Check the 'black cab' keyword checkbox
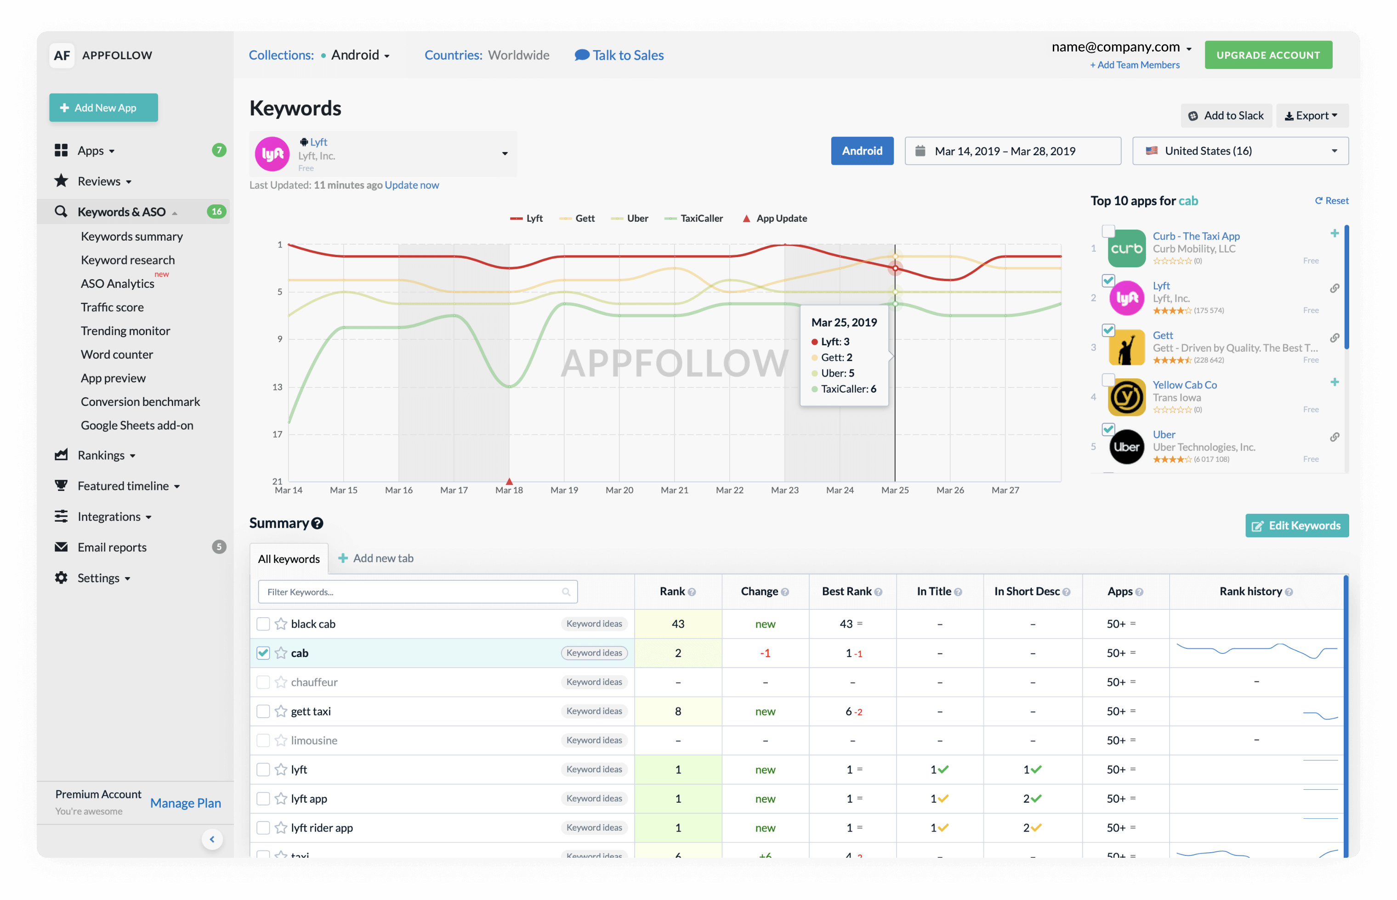The width and height of the screenshot is (1397, 900). coord(263,624)
